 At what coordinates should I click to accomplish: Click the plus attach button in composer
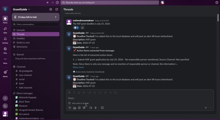tap(70, 108)
